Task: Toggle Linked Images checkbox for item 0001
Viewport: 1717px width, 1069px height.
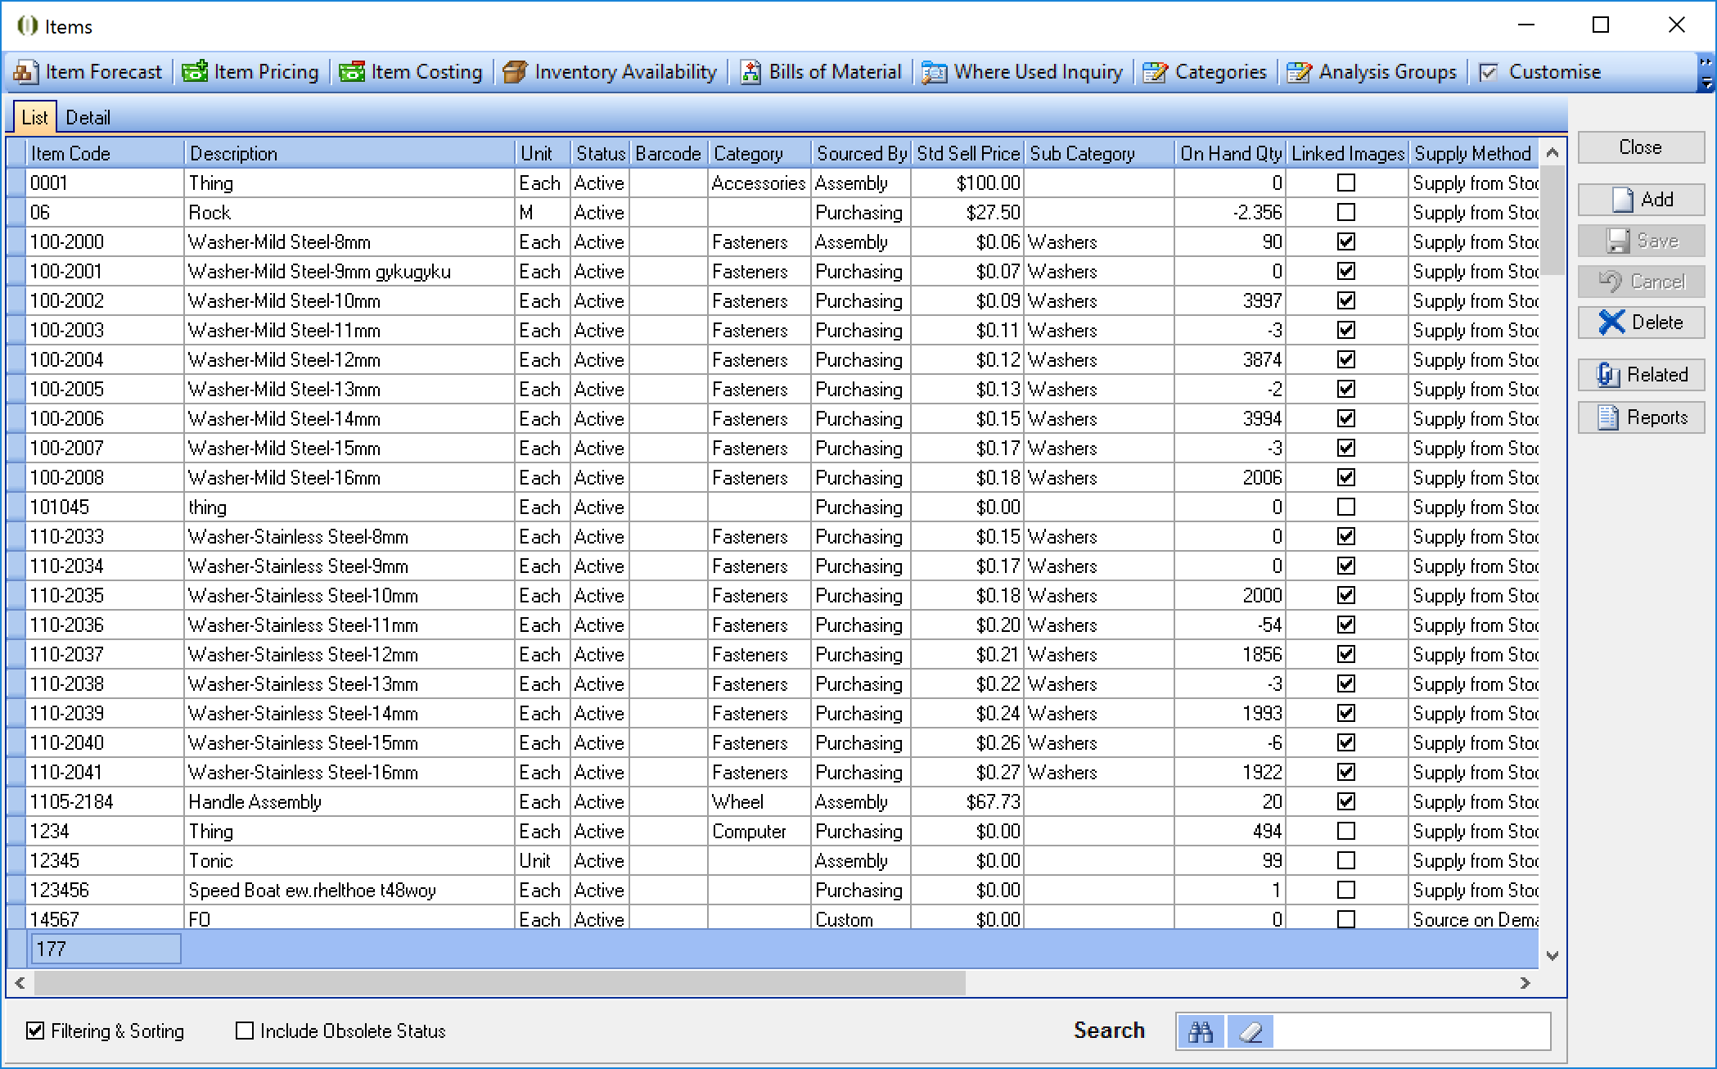Action: click(x=1345, y=183)
